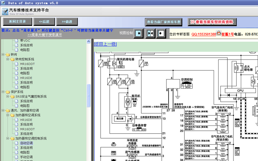
Task: Collapse the 通风、加热器和空调 folder node
Action: pos(3,111)
